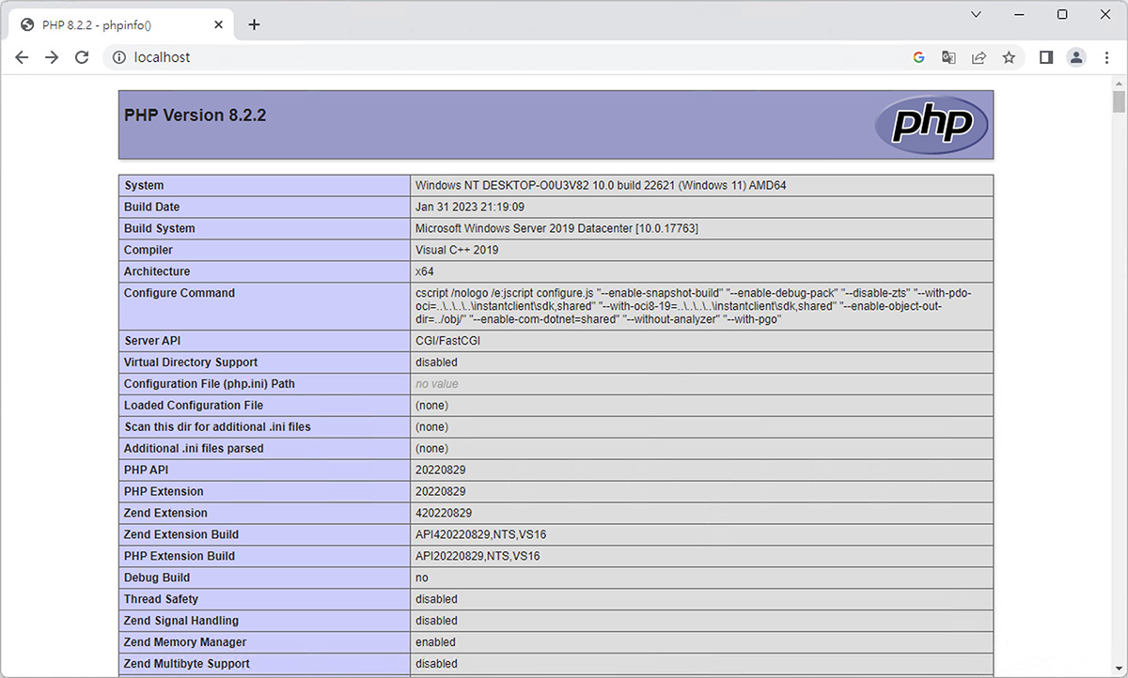Screen dimensions: 1128x678
Task: Select the 'PHP API' label
Action: 147,470
